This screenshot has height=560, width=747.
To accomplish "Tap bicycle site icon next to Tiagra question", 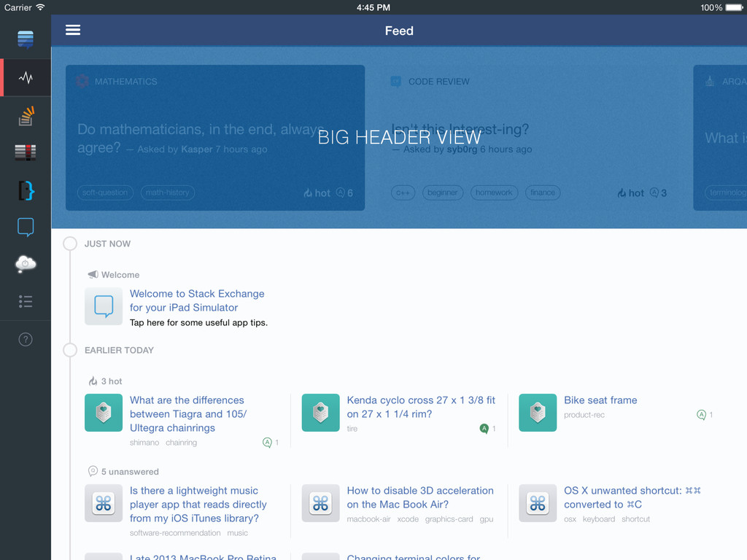I will click(104, 413).
